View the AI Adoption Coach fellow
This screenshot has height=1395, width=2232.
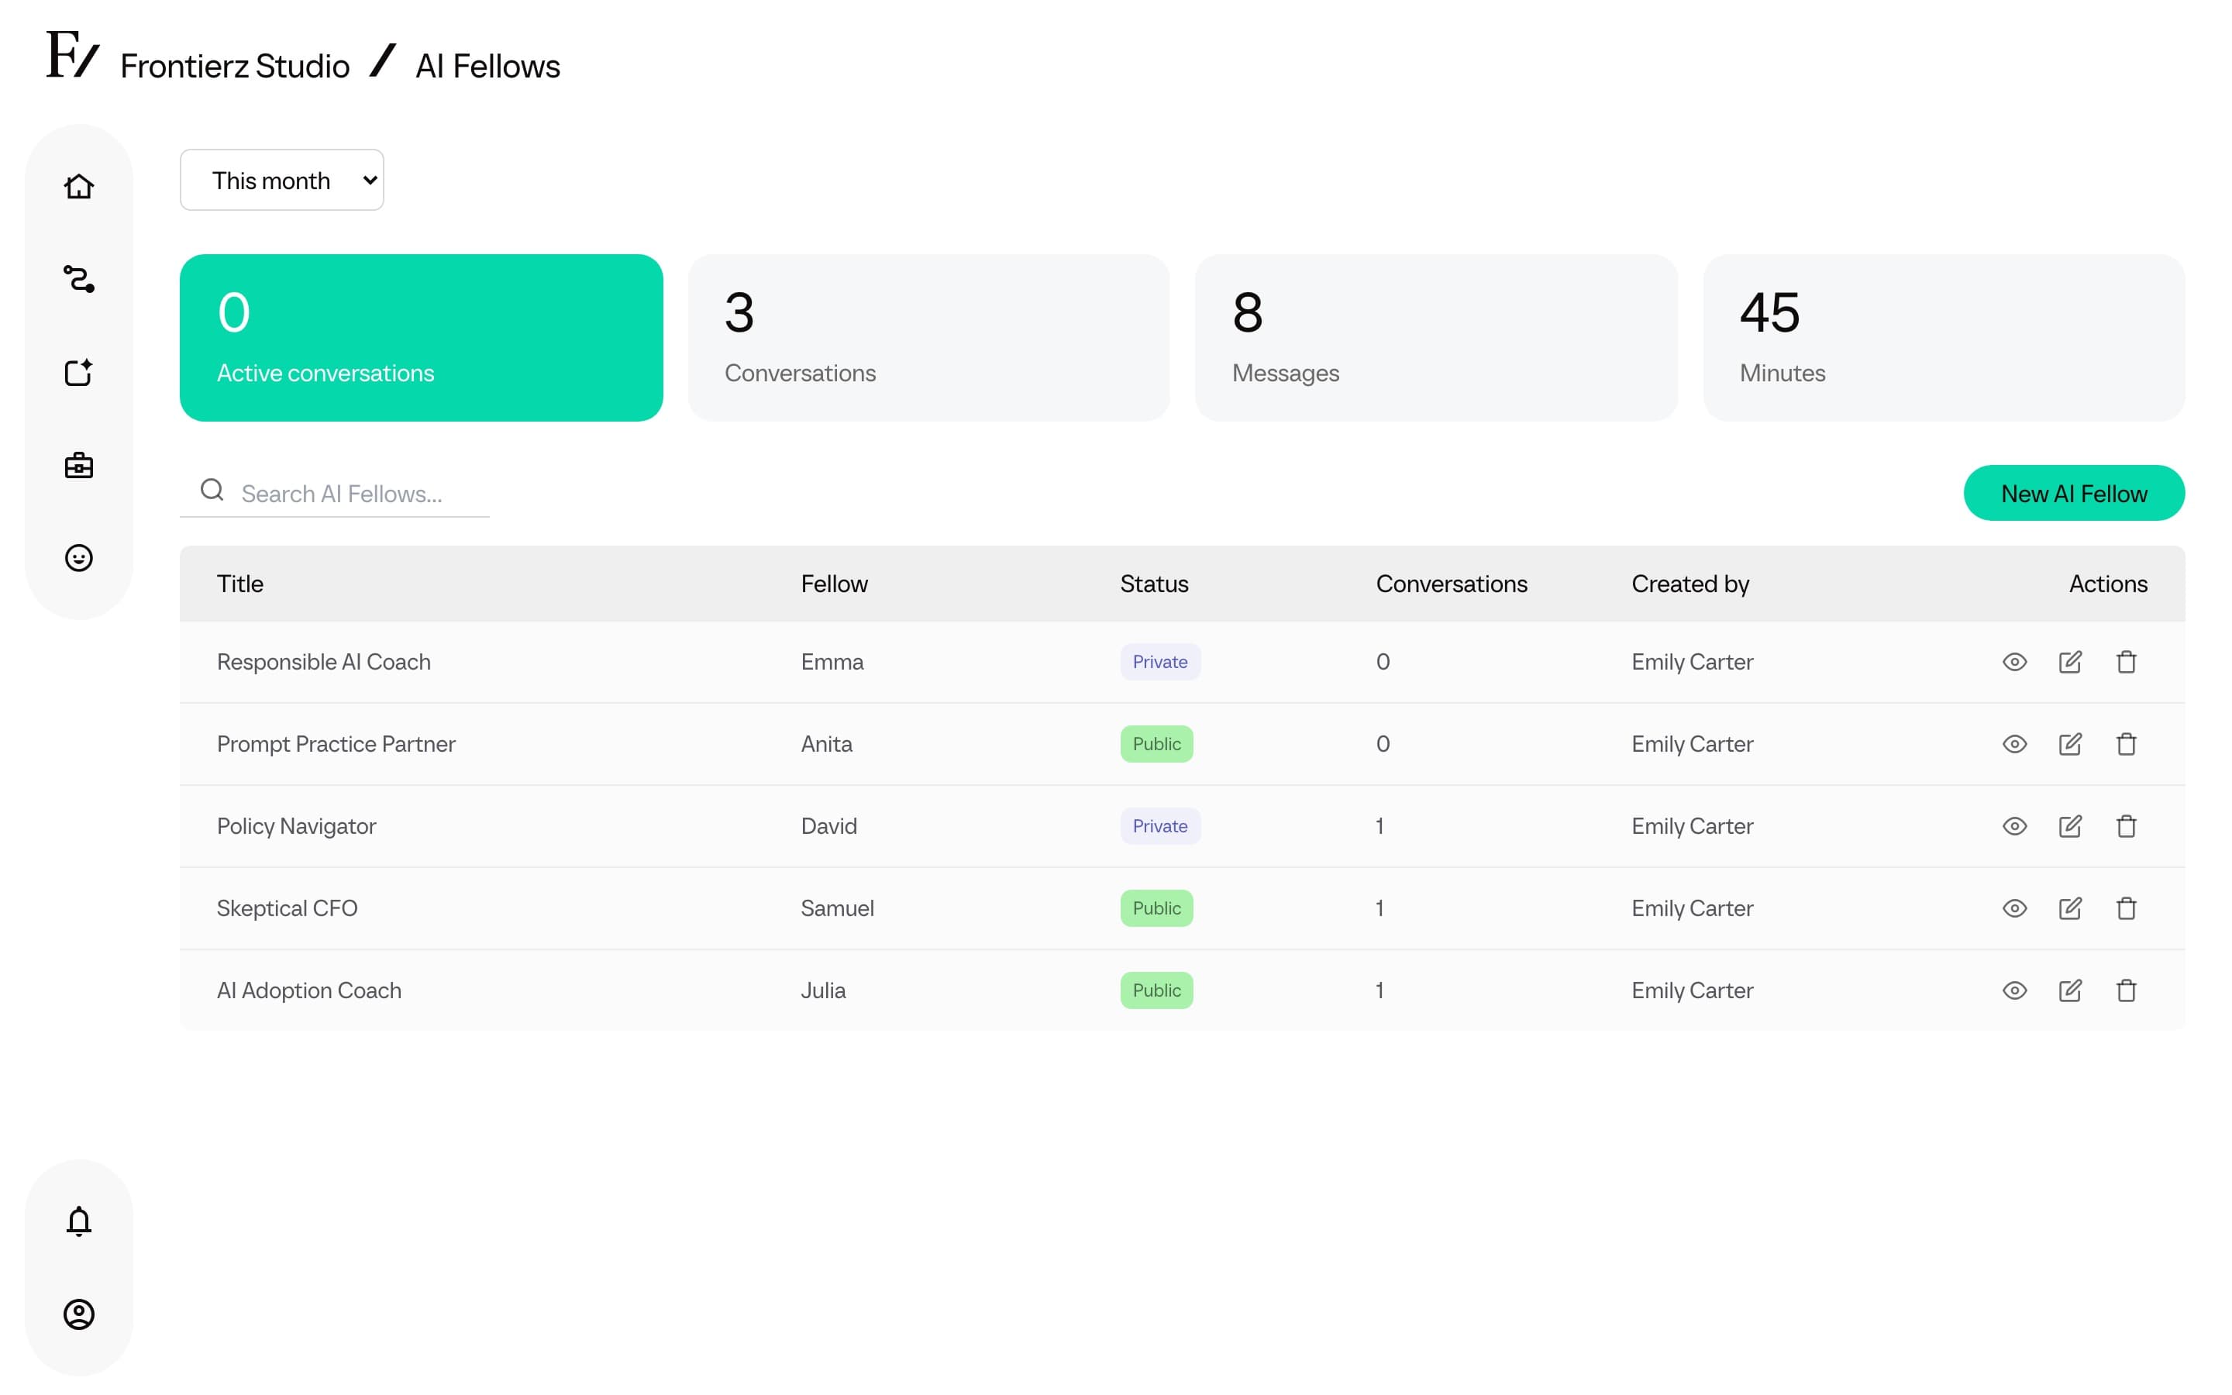pyautogui.click(x=2014, y=990)
